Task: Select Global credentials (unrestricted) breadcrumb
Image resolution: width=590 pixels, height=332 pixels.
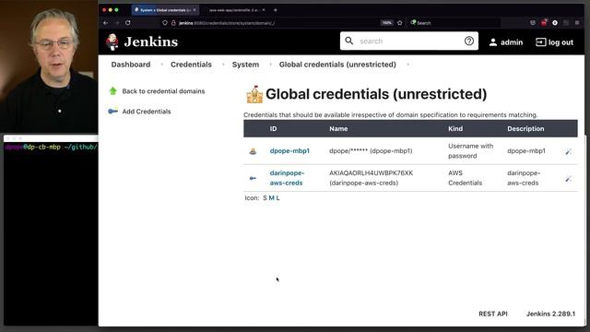Action: pos(337,65)
